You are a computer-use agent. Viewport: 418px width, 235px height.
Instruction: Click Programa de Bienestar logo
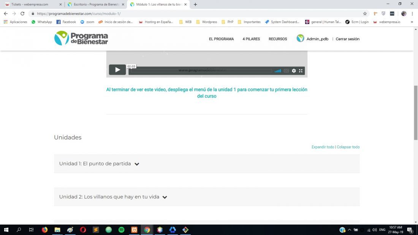click(x=81, y=38)
